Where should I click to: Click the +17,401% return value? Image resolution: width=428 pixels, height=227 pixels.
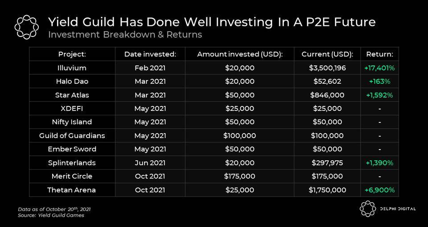(x=379, y=68)
